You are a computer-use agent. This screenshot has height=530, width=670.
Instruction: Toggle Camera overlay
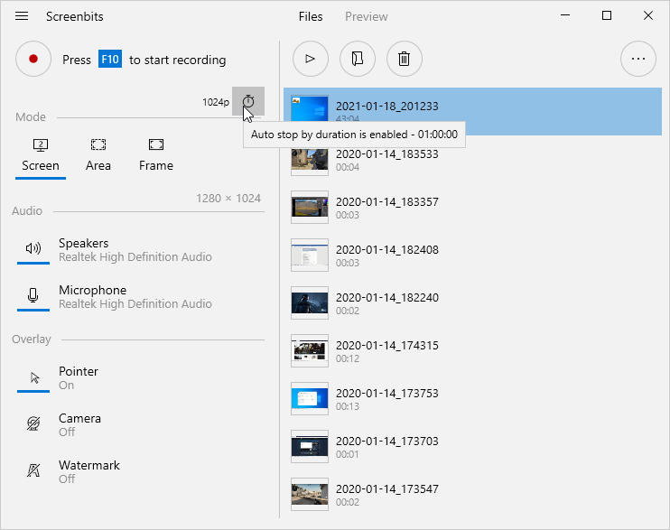tap(33, 425)
